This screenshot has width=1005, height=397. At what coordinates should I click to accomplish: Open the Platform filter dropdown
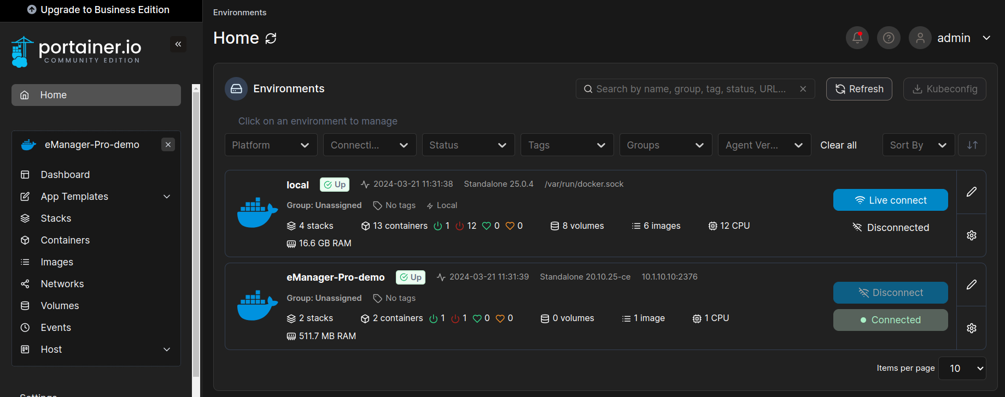[271, 145]
